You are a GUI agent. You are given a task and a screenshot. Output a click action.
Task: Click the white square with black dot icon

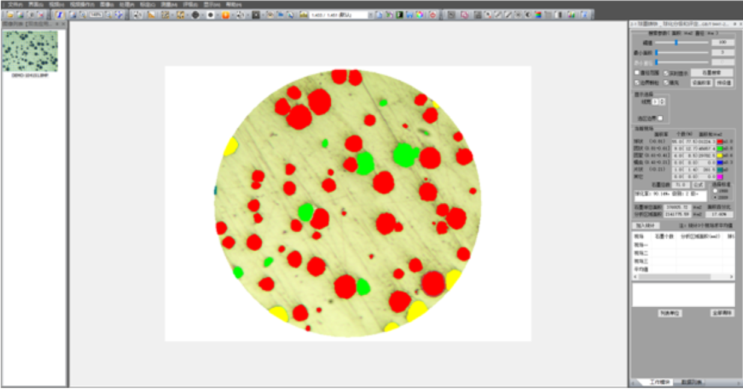(x=211, y=14)
